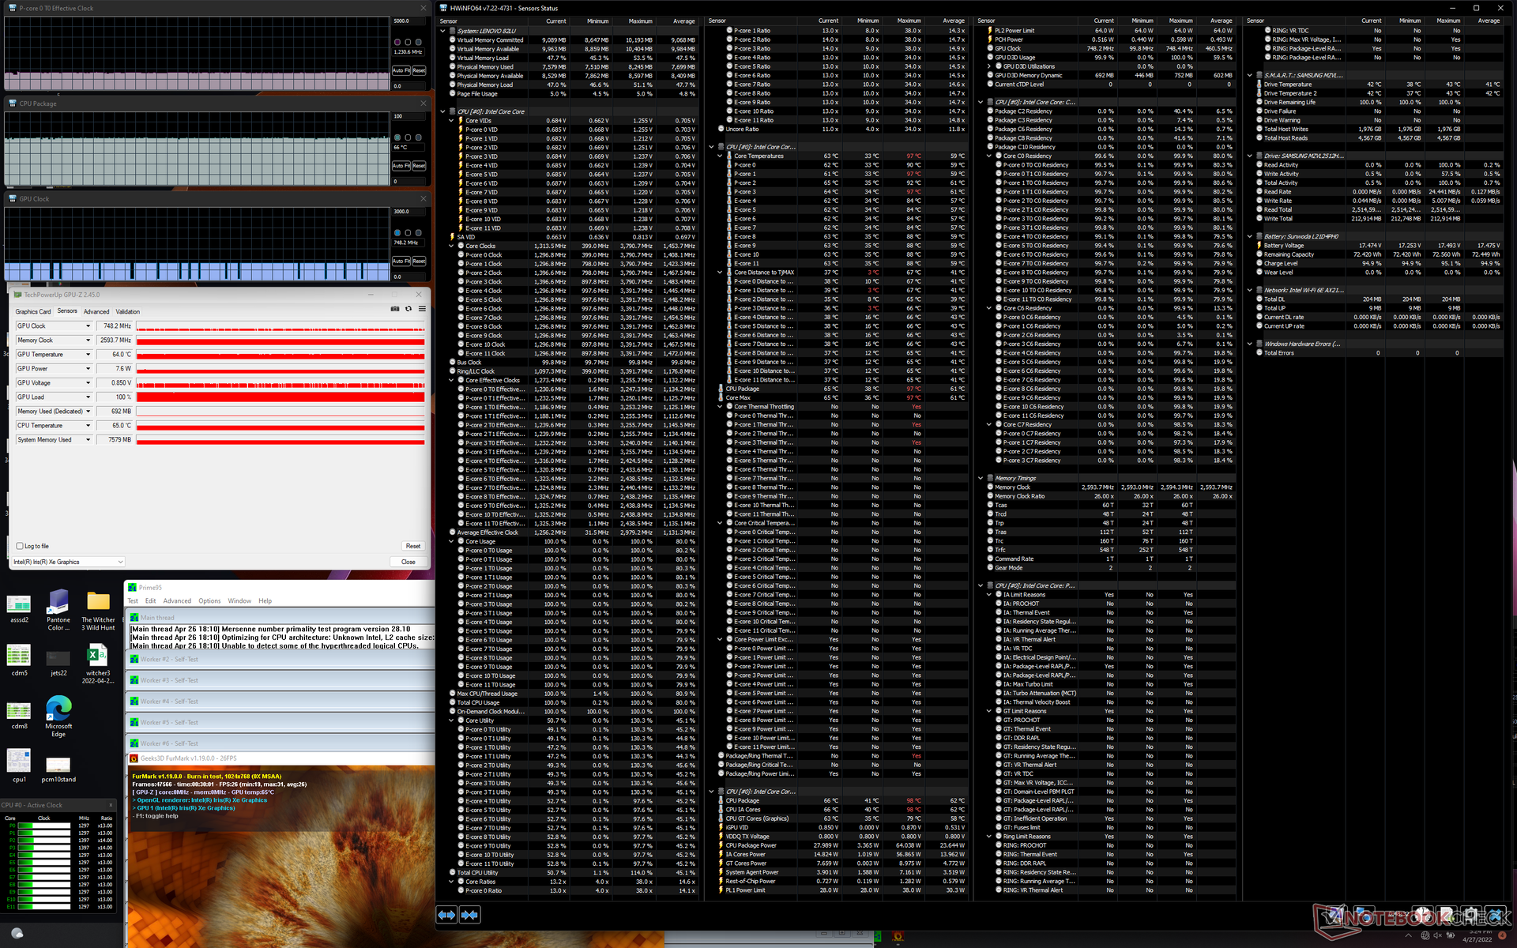
Task: Open GPU Temperature sensor dropdown
Action: (88, 355)
